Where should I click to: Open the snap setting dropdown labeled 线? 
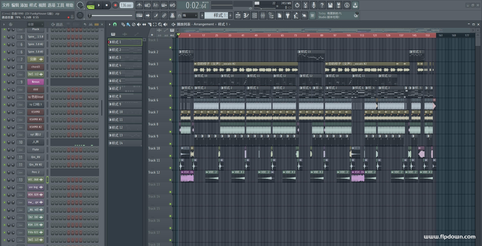click(190, 16)
